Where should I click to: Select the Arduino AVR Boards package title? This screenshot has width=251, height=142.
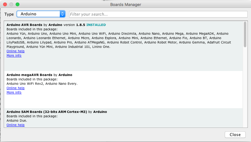click(24, 25)
